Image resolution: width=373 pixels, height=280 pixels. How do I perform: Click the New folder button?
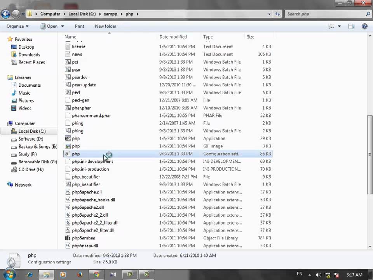106,26
